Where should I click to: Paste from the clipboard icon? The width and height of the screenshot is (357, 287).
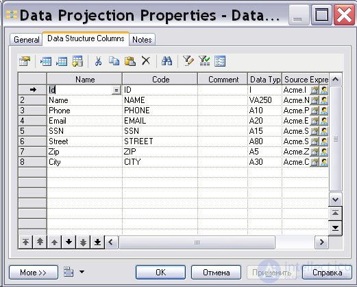click(x=130, y=61)
